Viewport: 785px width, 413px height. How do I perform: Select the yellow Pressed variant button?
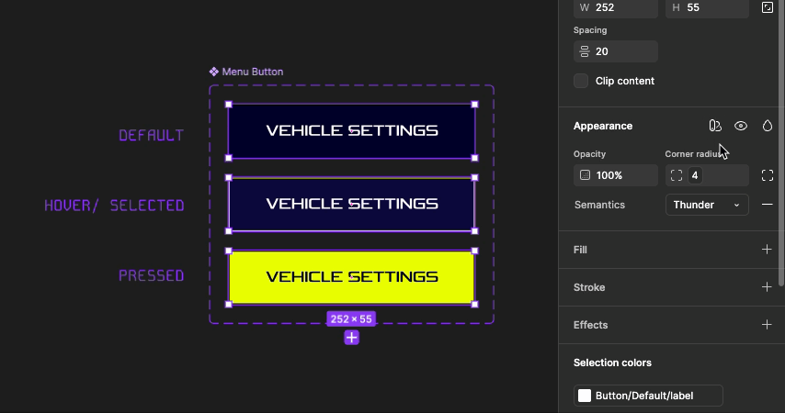(x=351, y=277)
